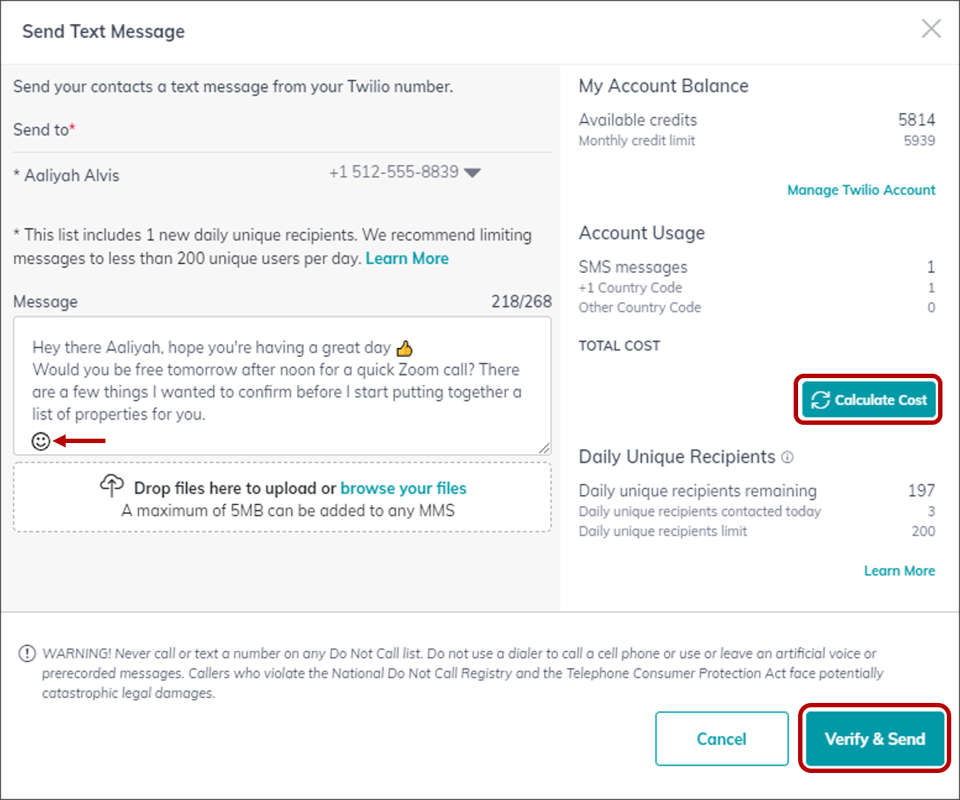The width and height of the screenshot is (960, 800).
Task: Cancel sending the text message
Action: click(x=721, y=739)
